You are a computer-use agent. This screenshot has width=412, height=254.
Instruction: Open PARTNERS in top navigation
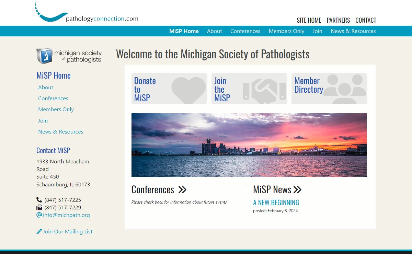(338, 20)
